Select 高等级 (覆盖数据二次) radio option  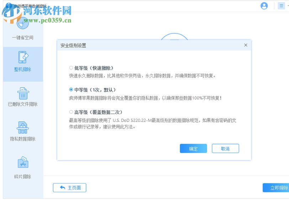coord(71,112)
